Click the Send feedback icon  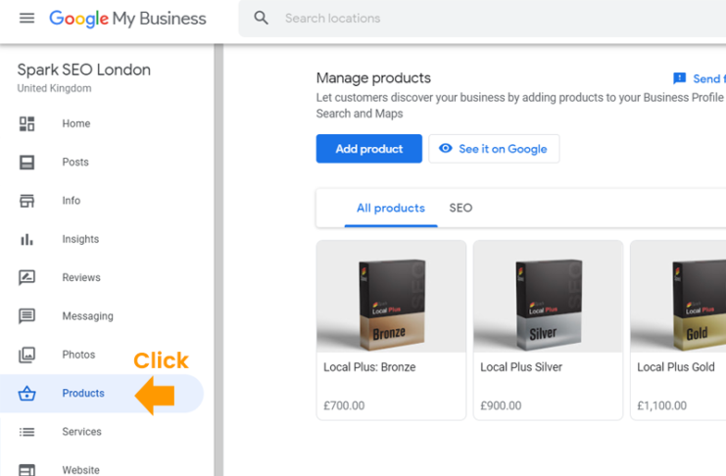pyautogui.click(x=679, y=78)
